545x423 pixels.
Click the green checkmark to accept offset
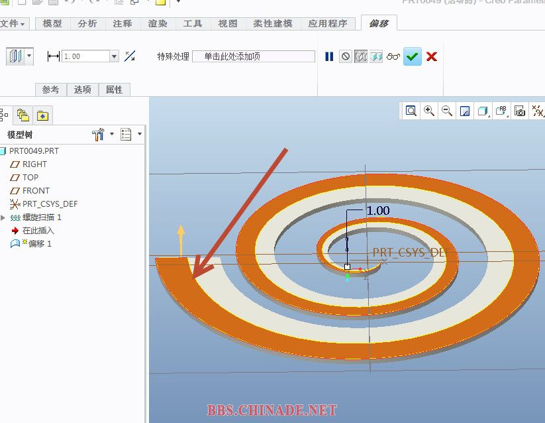click(x=413, y=57)
